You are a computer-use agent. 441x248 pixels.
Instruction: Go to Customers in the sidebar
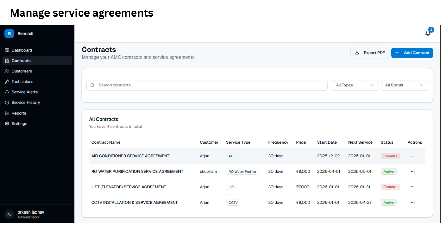click(22, 71)
